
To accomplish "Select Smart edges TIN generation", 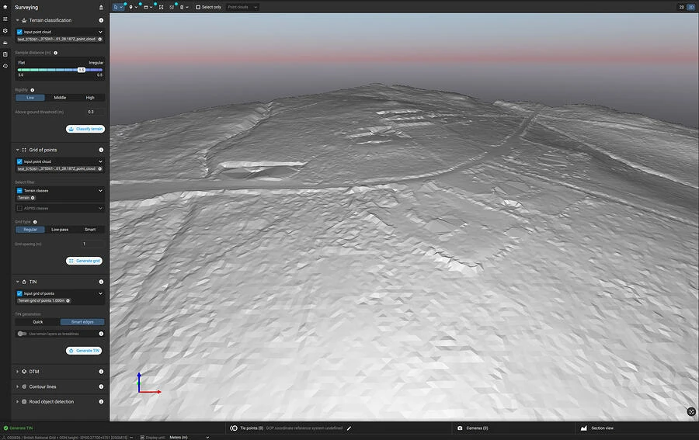I will (82, 321).
